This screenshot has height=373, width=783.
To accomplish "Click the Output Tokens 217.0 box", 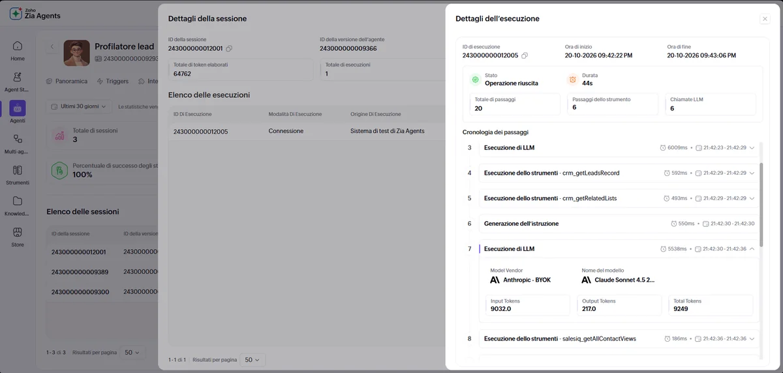I will tap(620, 305).
